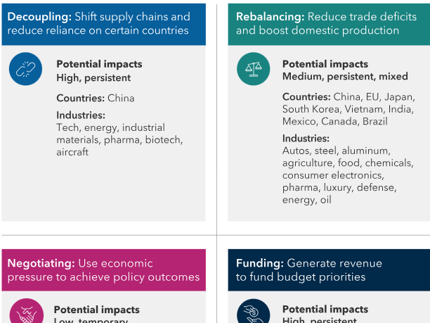Click the bold 'Rebalancing:' heading word
The height and width of the screenshot is (323, 430).
pos(270,17)
